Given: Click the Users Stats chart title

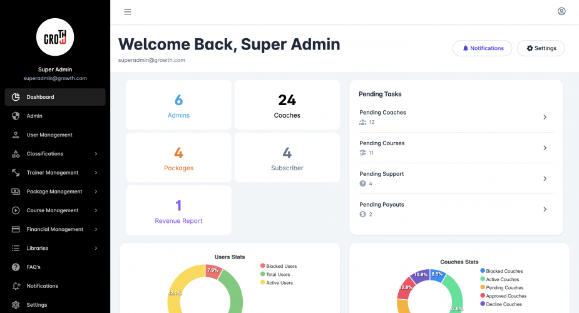Looking at the screenshot, I should tap(230, 257).
